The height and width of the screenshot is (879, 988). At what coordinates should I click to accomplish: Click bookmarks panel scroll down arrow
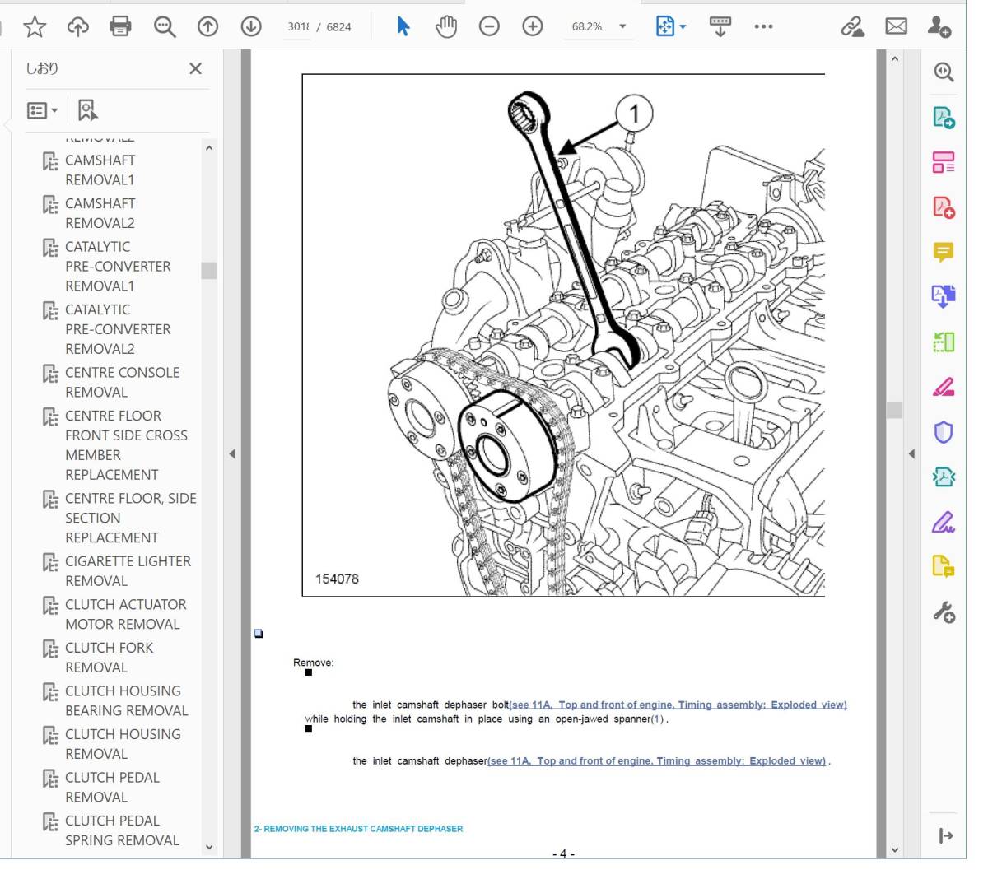point(209,847)
